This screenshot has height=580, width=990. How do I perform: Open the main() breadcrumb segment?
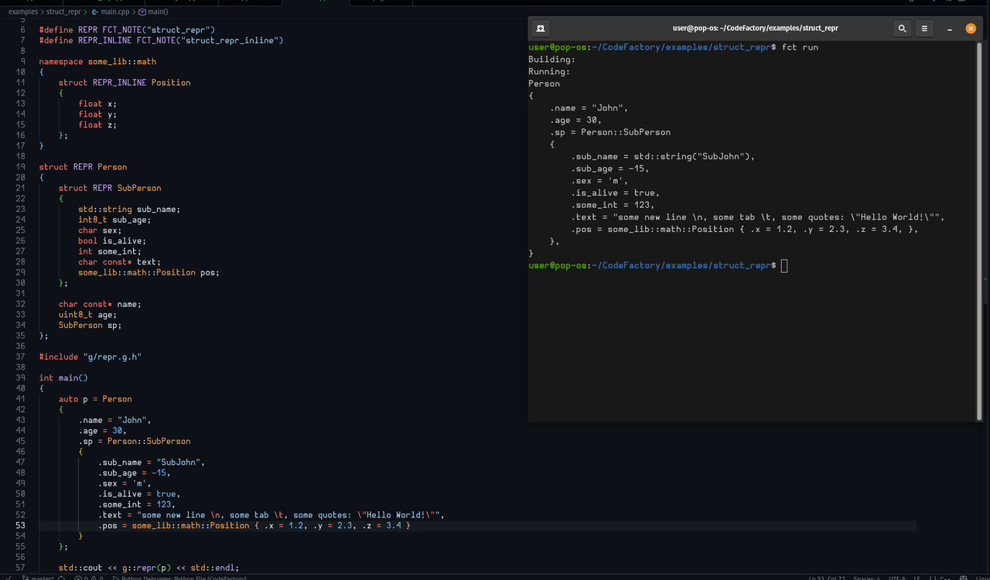[158, 12]
